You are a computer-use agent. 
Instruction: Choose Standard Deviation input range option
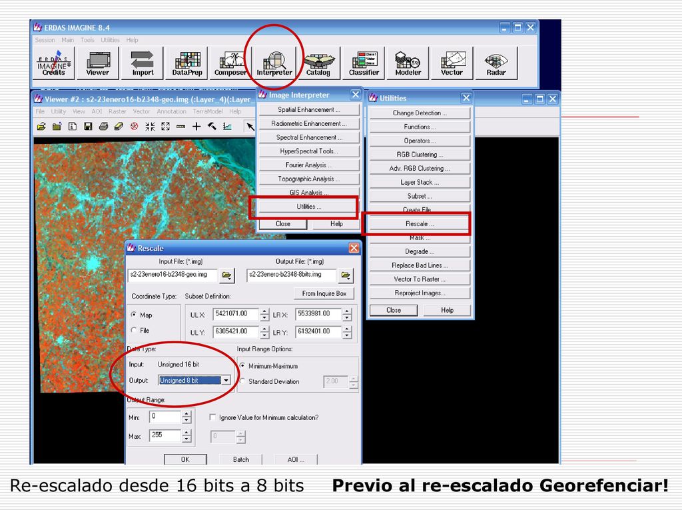click(242, 381)
